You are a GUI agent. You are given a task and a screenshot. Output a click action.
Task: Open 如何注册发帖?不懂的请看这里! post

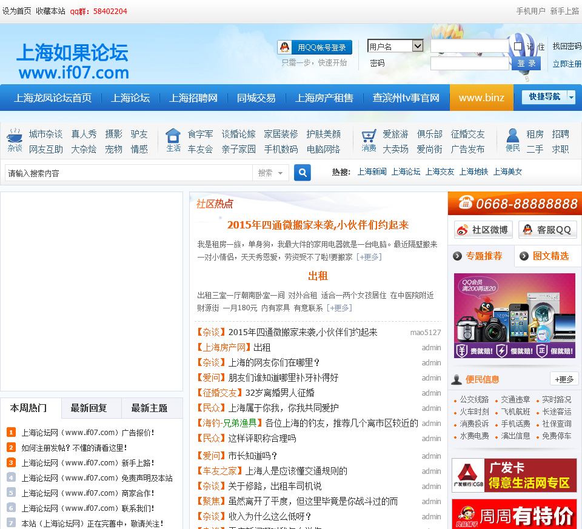74,448
